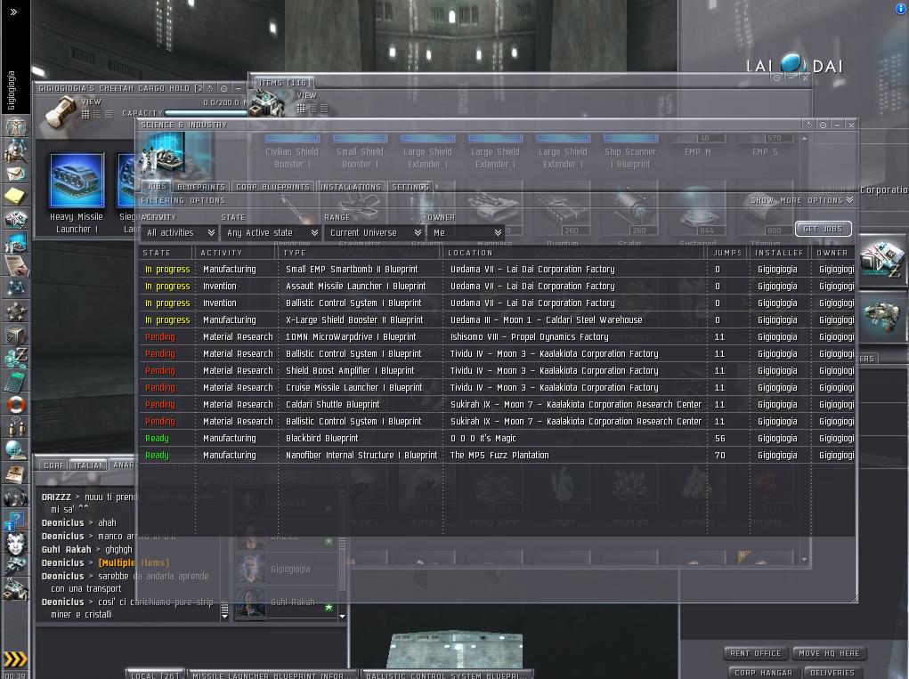Open the character face portrait icon in sidebar
Viewport: 909px width, 679px height.
coord(16,543)
